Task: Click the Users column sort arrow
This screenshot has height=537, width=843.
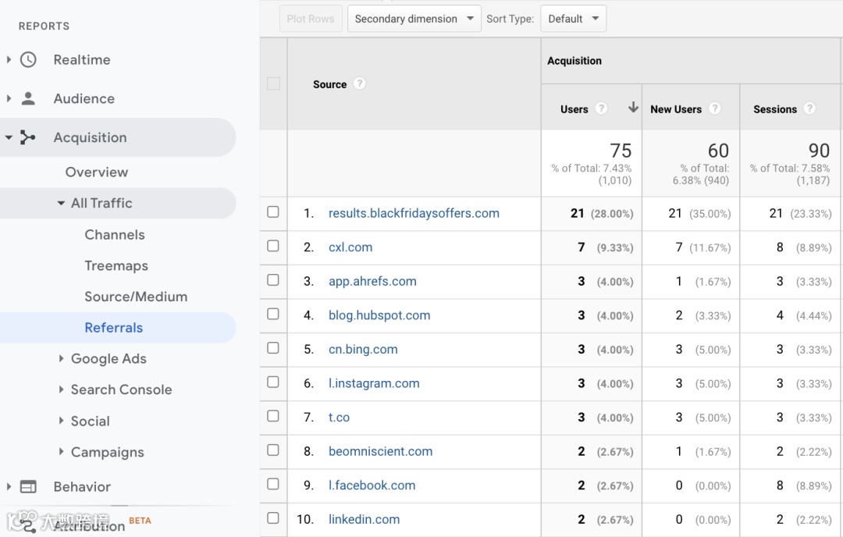Action: click(633, 108)
